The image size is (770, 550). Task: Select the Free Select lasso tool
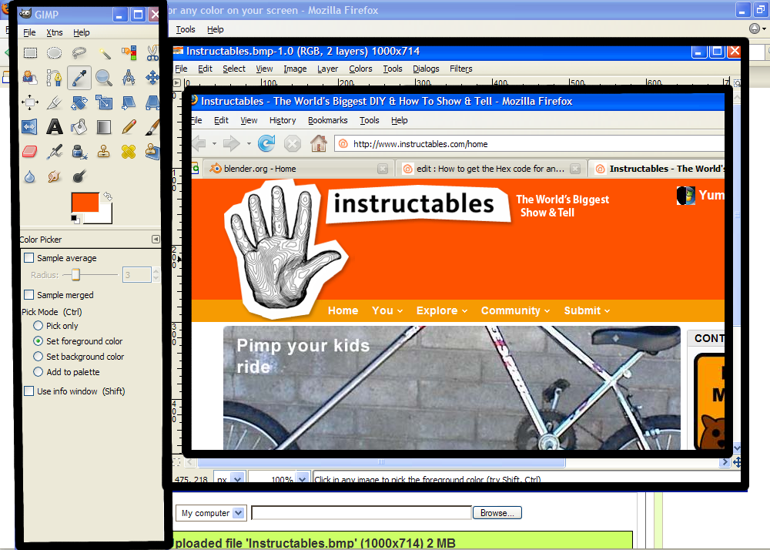[x=79, y=52]
